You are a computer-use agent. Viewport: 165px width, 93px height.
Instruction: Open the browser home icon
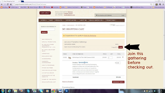click(x=11, y=4)
